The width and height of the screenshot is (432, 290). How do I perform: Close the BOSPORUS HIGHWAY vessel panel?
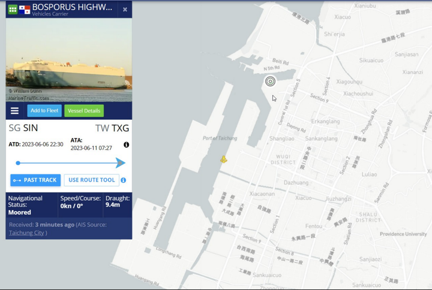tap(125, 10)
